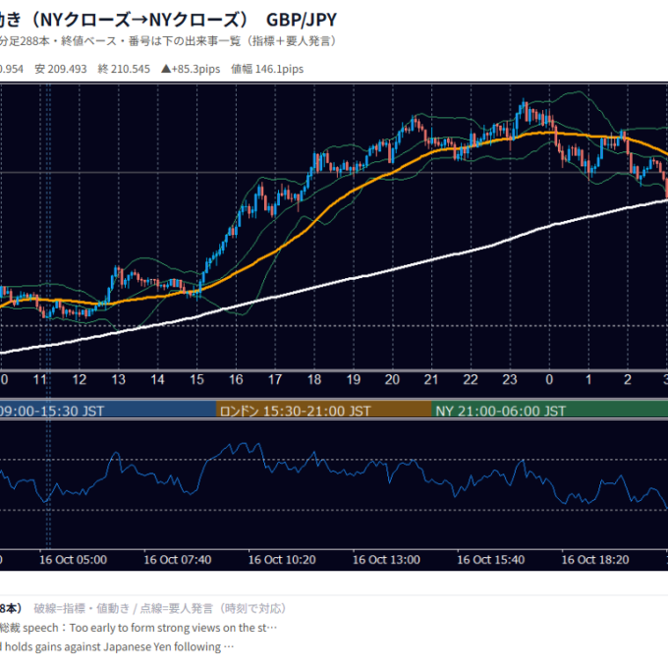The width and height of the screenshot is (668, 668).
Task: Click hour label 13 on the price axis
Action: tap(119, 379)
